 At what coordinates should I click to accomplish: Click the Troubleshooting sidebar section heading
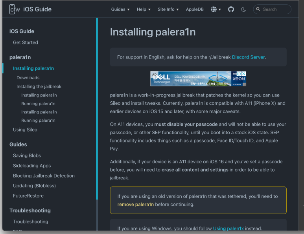[30, 210]
